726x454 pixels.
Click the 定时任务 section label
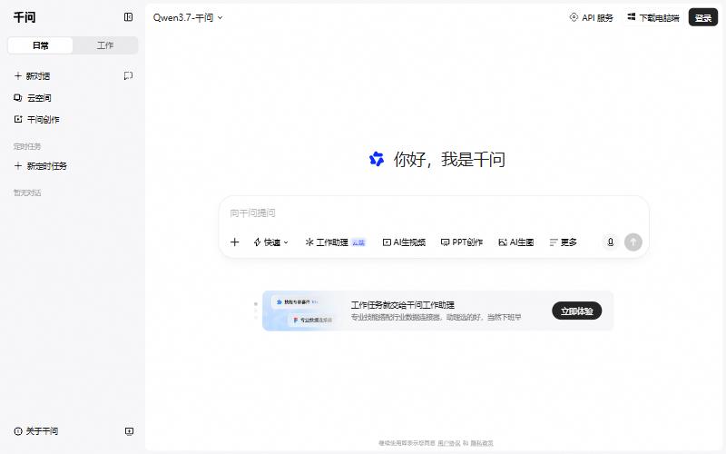coord(27,147)
